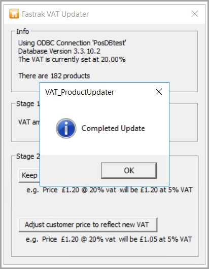Click the There are 182 products text
The width and height of the screenshot is (209, 269).
click(x=54, y=76)
